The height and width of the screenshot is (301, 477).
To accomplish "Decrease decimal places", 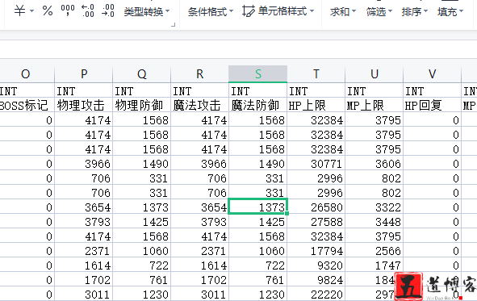I will pos(108,10).
